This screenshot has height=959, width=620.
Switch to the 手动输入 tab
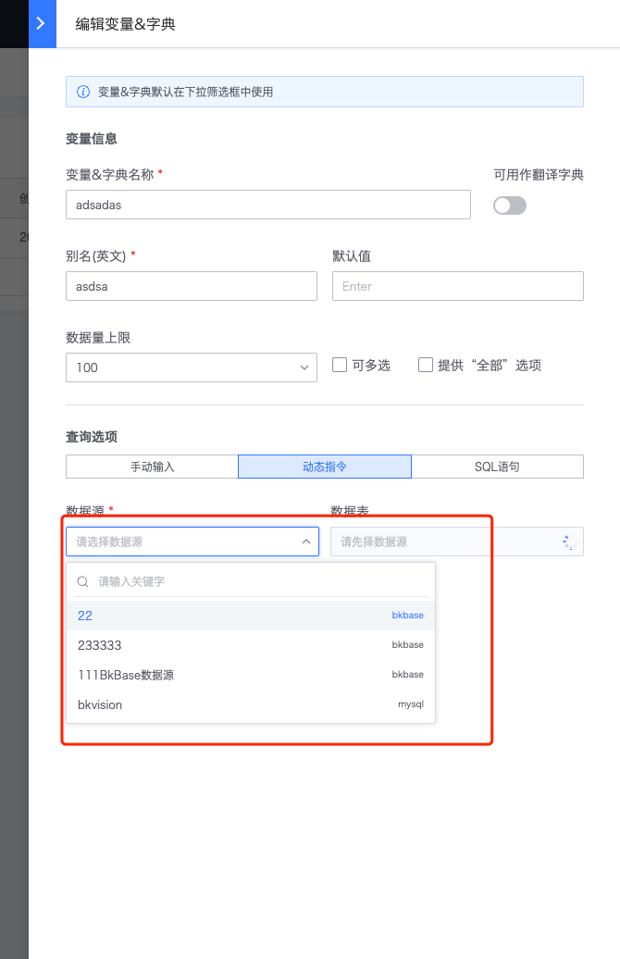coord(153,467)
